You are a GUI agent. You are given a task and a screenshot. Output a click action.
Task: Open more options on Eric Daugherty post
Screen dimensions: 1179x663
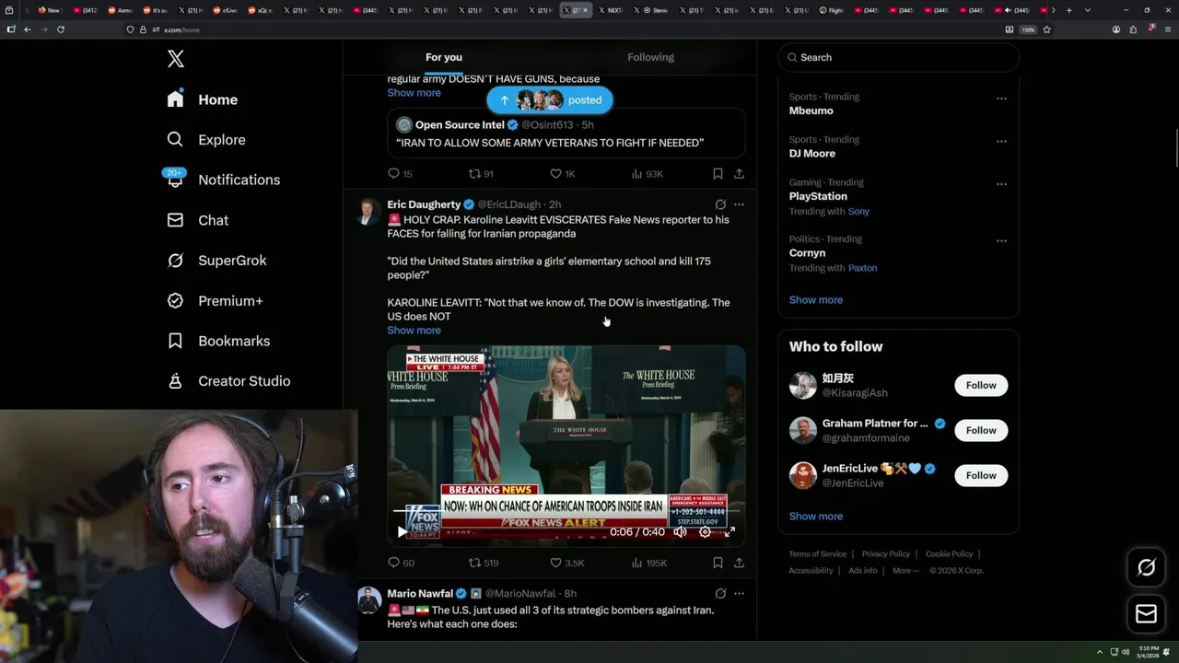[x=739, y=204]
